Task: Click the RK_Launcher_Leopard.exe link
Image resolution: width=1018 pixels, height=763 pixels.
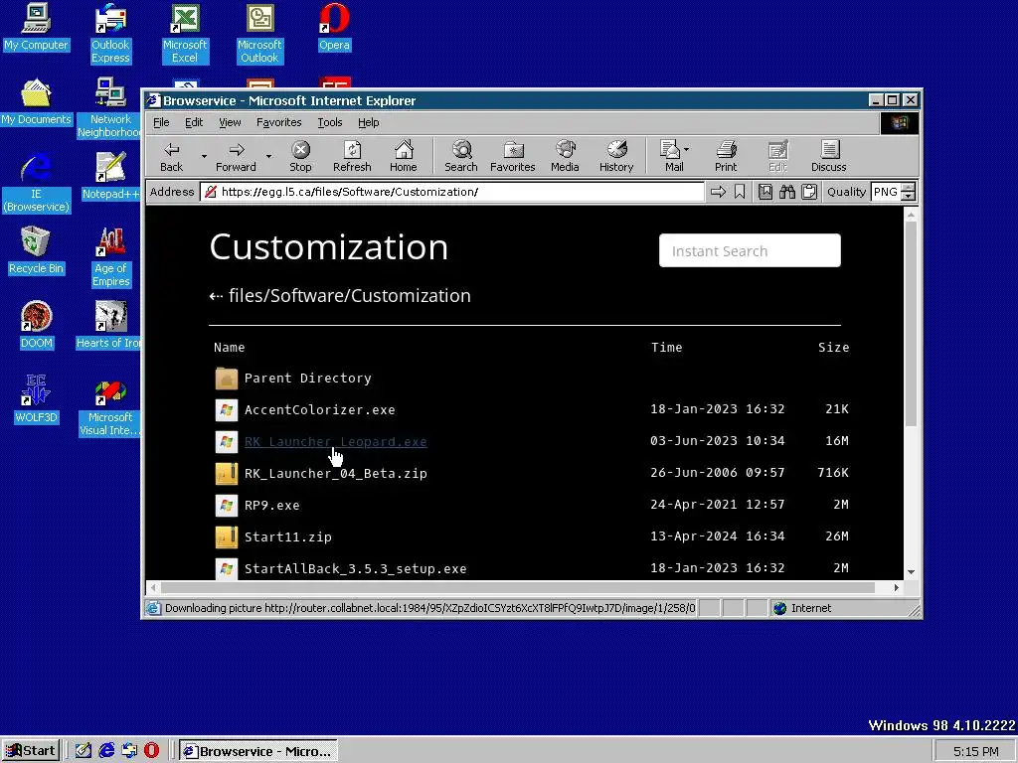Action: pyautogui.click(x=336, y=442)
